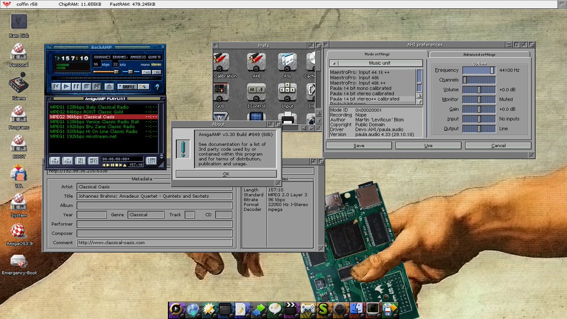The image size is (567, 319).
Task: Toggle repeat button next to SHUFFLE
Action: [x=144, y=86]
